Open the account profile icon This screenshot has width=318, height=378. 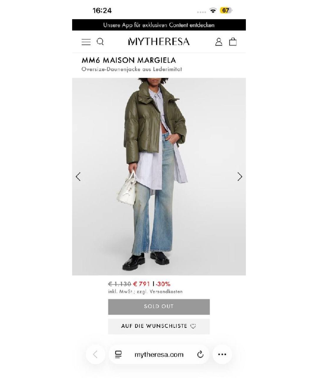pos(218,42)
